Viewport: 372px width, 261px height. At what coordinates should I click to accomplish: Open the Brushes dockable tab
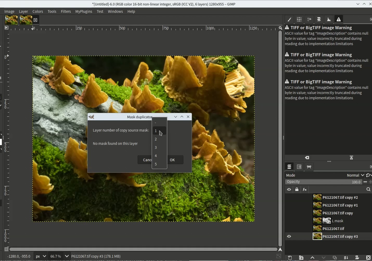pyautogui.click(x=289, y=20)
